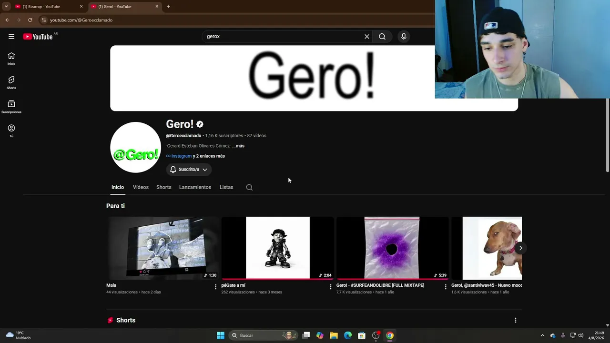Open options menu for the Mala video
Viewport: 610px width, 343px height.
pyautogui.click(x=215, y=287)
